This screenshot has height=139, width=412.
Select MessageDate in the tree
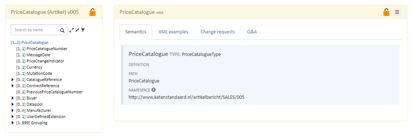click(33, 55)
